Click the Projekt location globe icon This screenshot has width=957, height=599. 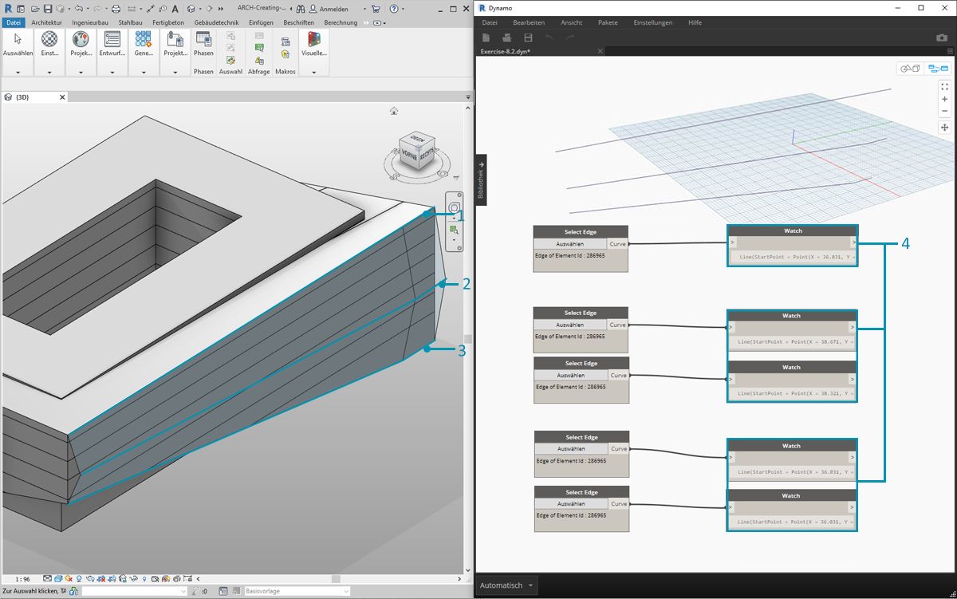pyautogui.click(x=81, y=39)
